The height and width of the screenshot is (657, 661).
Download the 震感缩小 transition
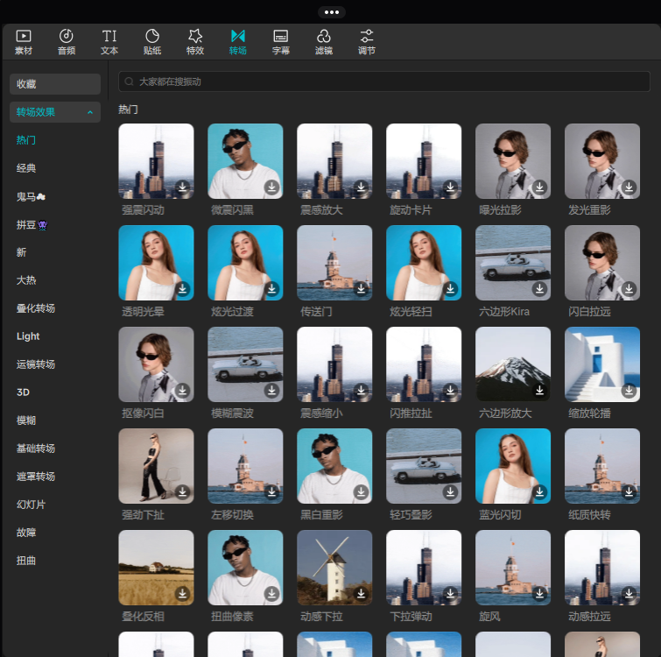click(362, 390)
